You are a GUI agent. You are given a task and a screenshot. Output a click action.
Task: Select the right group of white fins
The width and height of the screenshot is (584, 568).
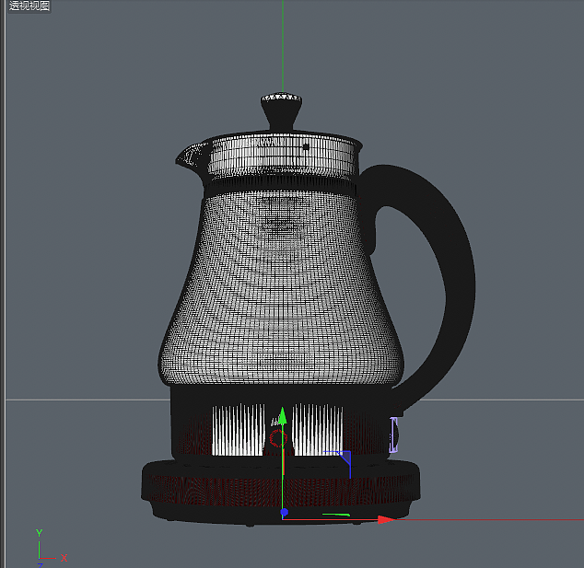(x=318, y=429)
